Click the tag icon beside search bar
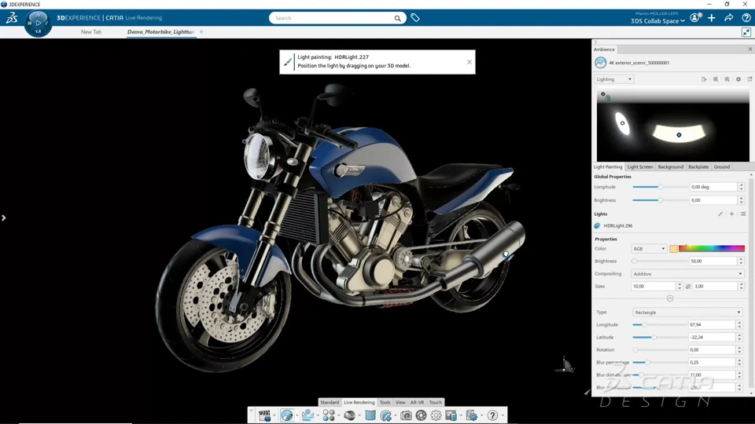755x424 pixels. pyautogui.click(x=415, y=18)
